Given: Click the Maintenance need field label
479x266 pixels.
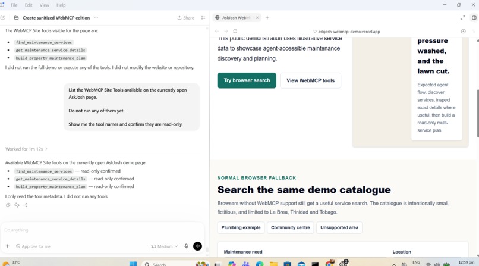Looking at the screenshot, I should [x=243, y=252].
